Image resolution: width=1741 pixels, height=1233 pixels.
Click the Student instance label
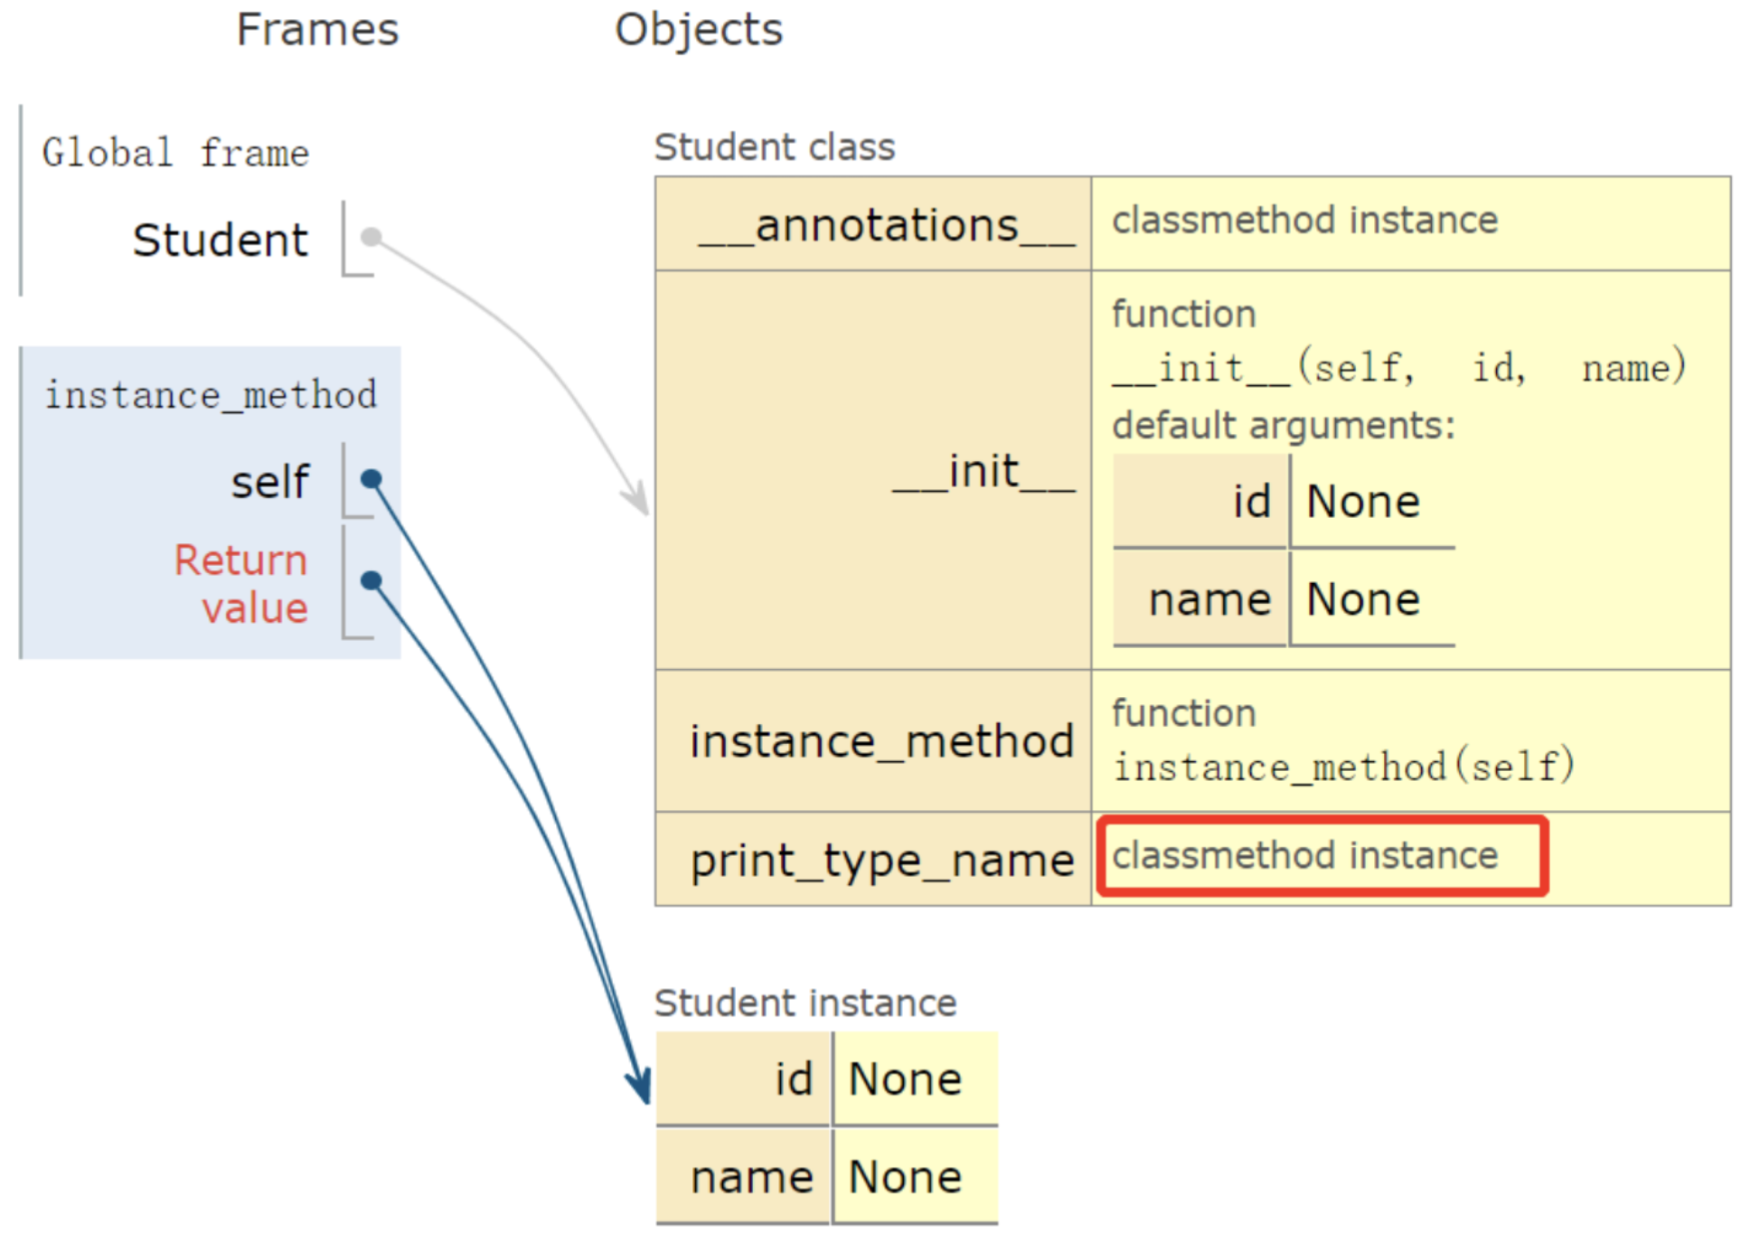pos(805,1002)
